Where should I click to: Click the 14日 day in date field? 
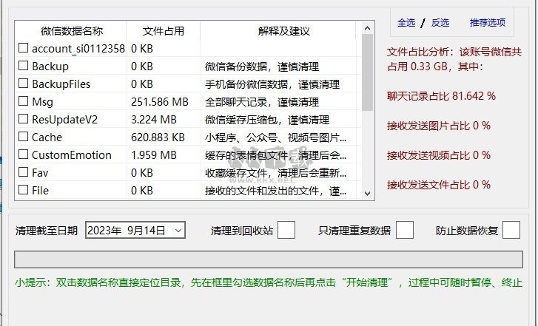[x=154, y=231]
